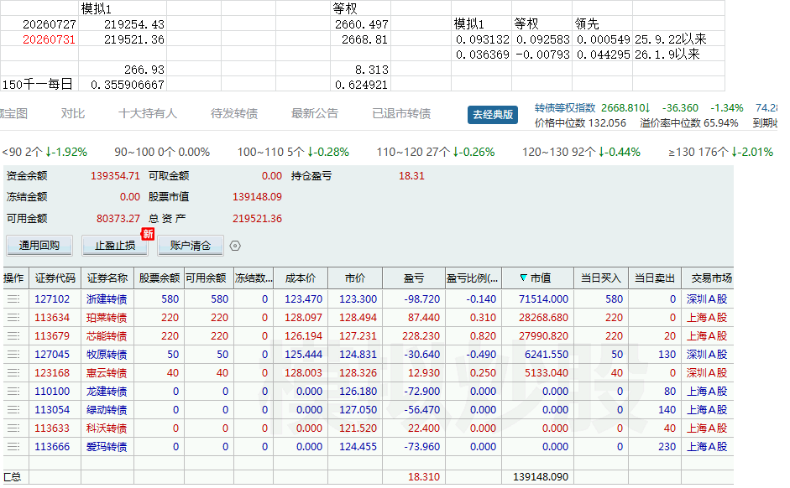
Task: Sort by the 证券代码 column header
Action: [x=55, y=278]
